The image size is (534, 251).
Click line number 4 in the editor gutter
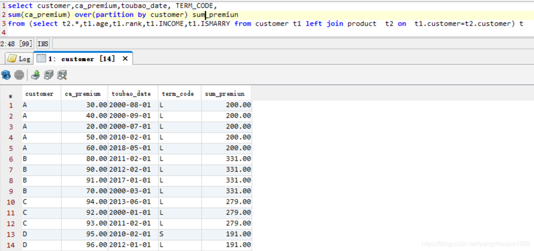tap(4, 32)
